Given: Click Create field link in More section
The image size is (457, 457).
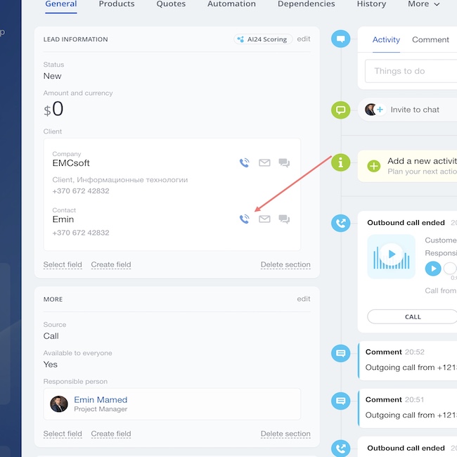Looking at the screenshot, I should point(111,434).
